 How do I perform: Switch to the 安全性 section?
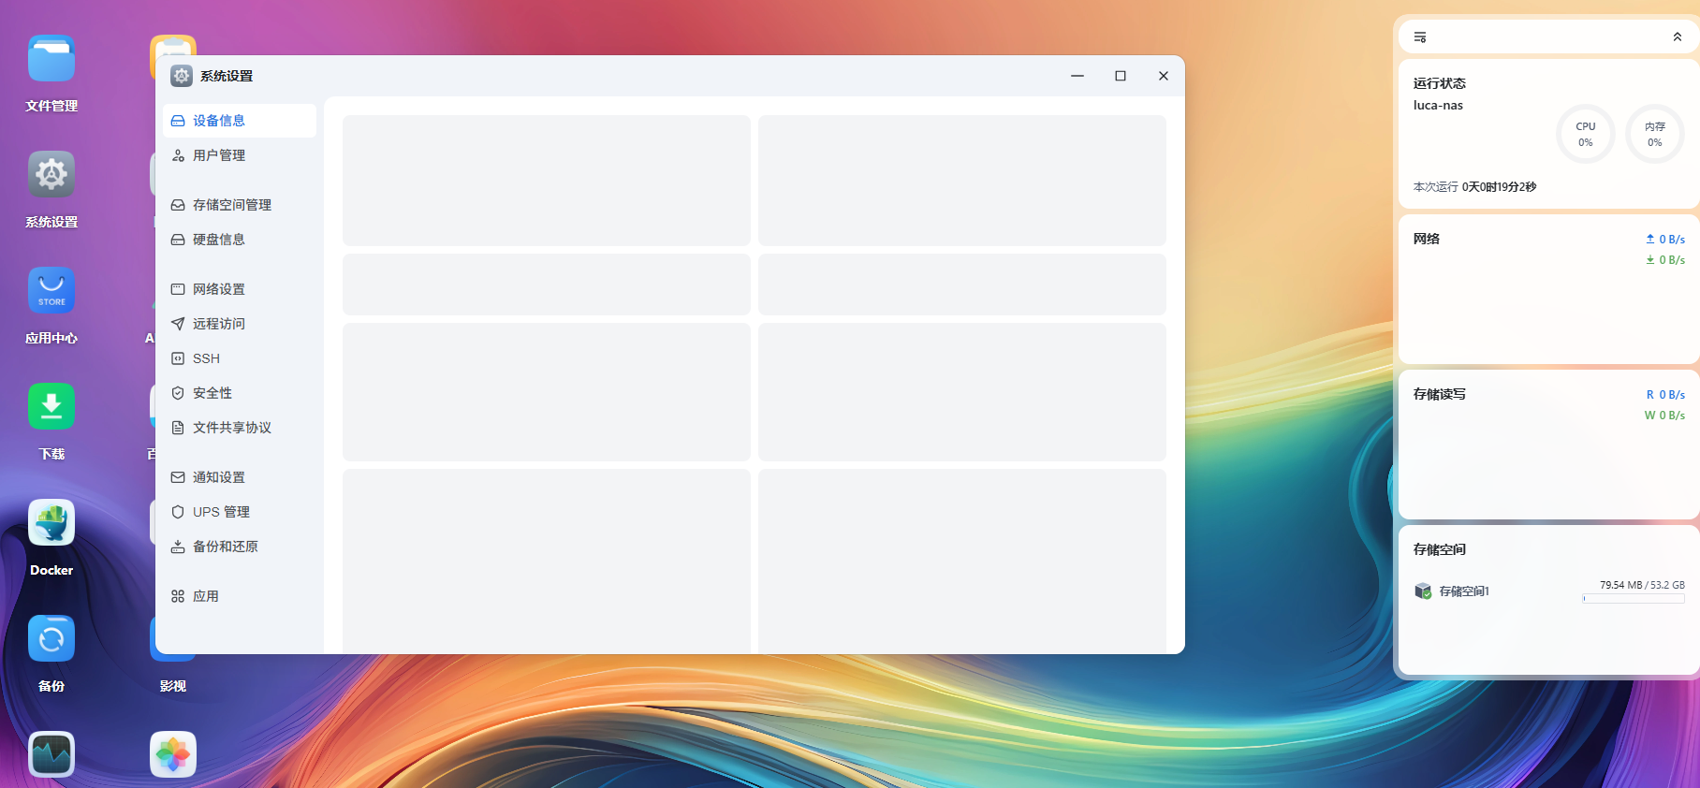click(x=240, y=393)
